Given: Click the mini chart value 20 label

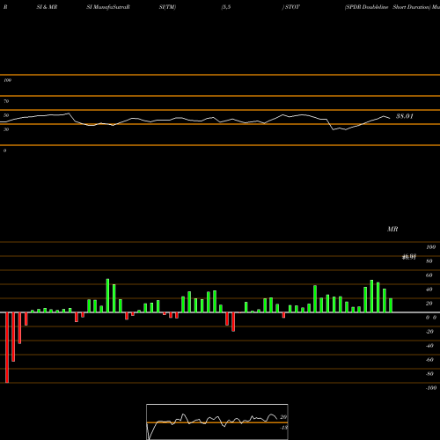Looking at the screenshot, I should click(283, 417).
